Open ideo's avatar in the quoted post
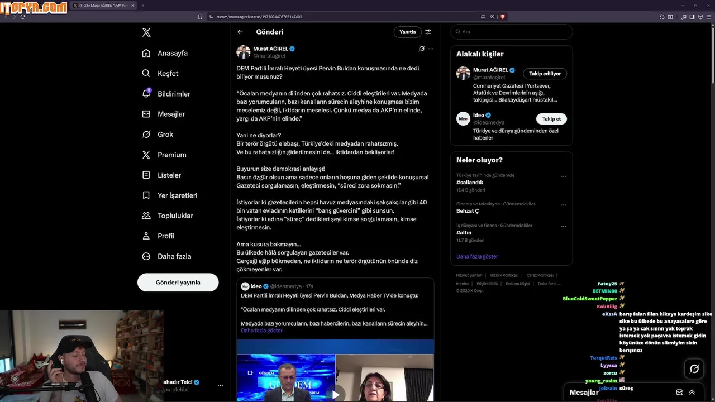The height and width of the screenshot is (402, 715). click(245, 286)
